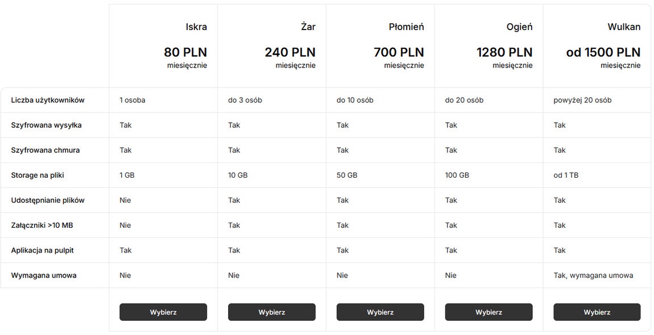Viewport: 654px width, 335px height.
Task: Click the Wulkan plan name
Action: [623, 27]
